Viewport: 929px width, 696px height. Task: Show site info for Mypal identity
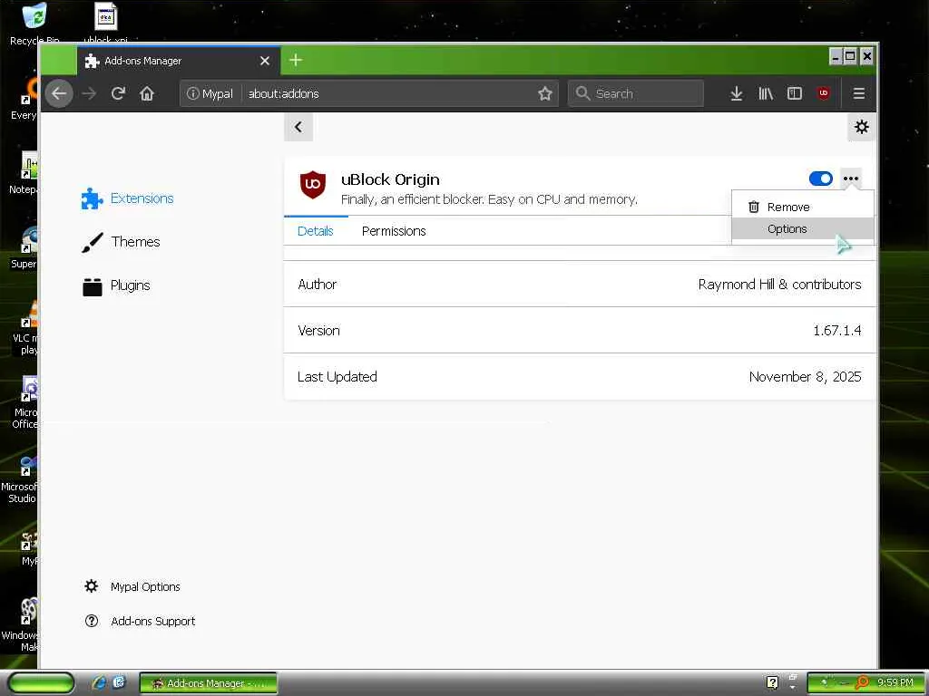210,93
